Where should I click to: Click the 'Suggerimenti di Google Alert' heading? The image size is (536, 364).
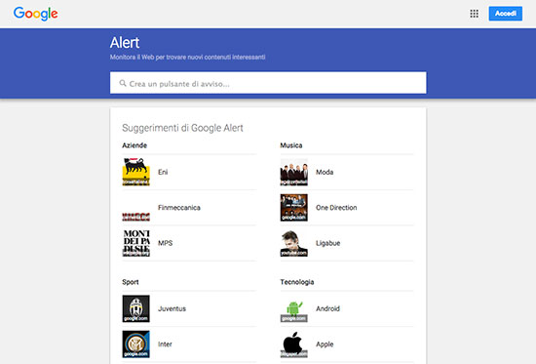(182, 128)
